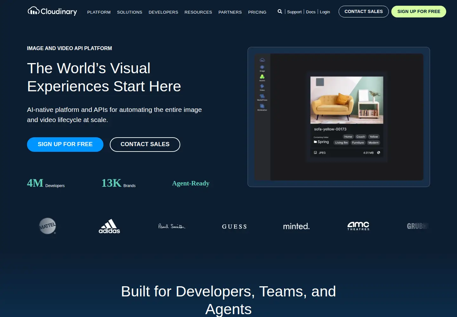The height and width of the screenshot is (317, 457).
Task: Click header Contact Sales button
Action: (364, 11)
